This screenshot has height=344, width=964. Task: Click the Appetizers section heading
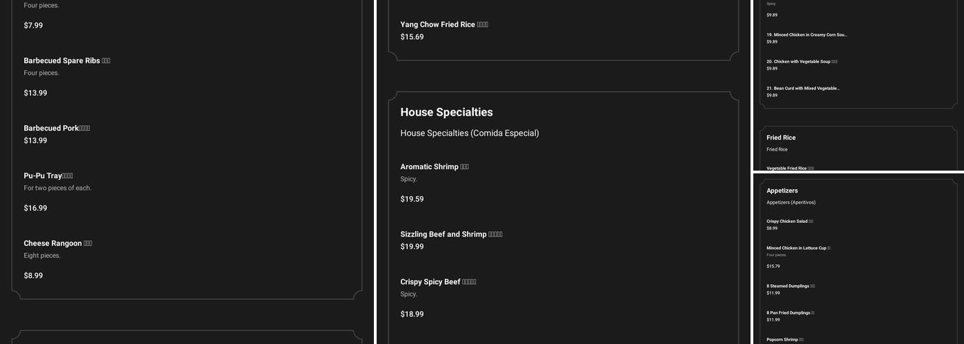pos(782,191)
